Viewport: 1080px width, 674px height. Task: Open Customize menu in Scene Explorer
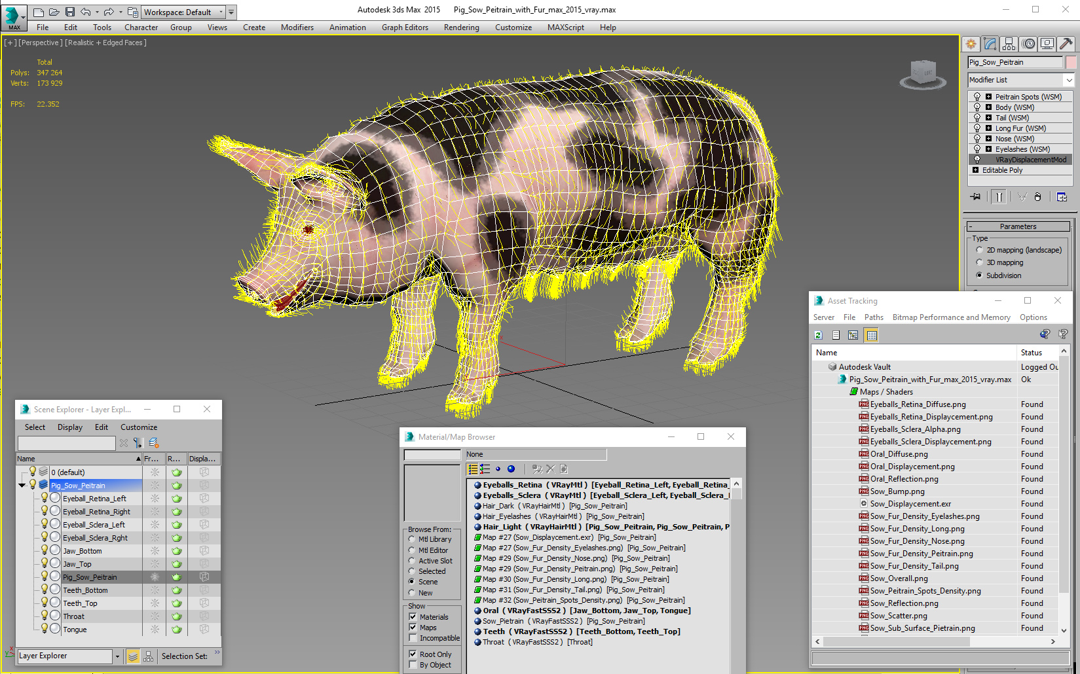pos(139,427)
